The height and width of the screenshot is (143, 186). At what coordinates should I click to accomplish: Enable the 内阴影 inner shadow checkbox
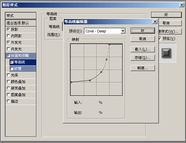pos(8,36)
